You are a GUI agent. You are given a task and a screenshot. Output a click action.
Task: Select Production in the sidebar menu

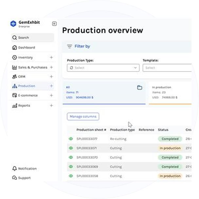(x=26, y=86)
